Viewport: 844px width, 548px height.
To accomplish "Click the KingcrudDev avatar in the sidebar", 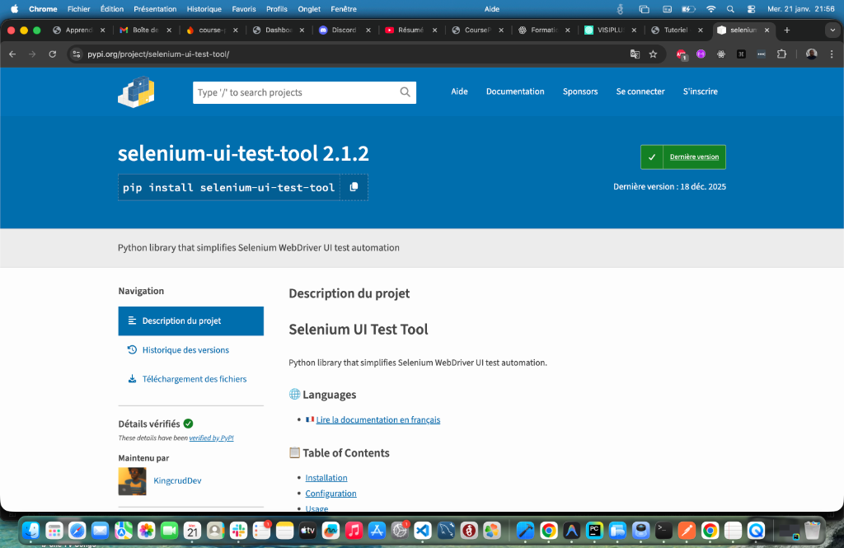I will coord(131,480).
